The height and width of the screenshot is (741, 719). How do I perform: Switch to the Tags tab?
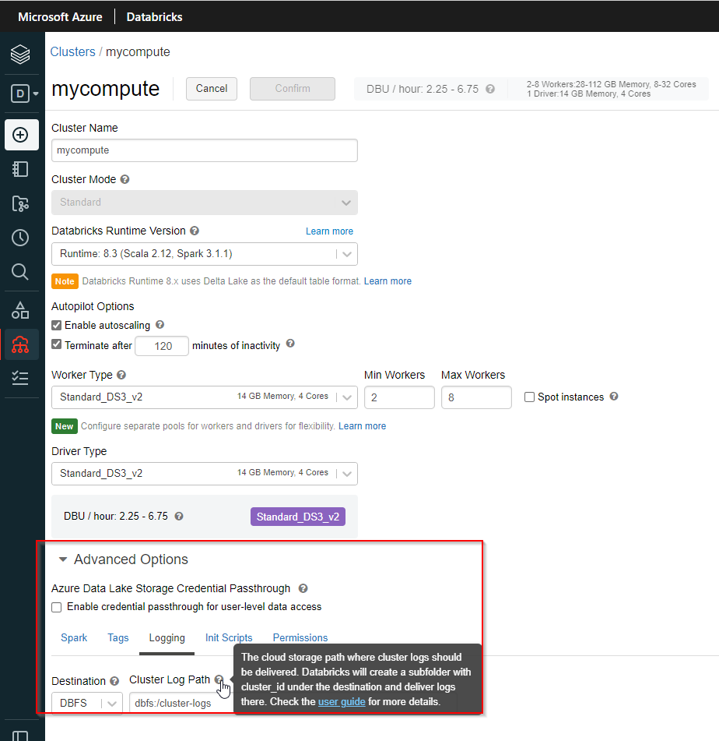(x=118, y=637)
